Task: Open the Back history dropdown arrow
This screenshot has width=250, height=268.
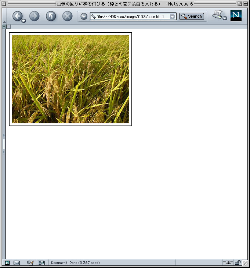Action: [x=24, y=21]
